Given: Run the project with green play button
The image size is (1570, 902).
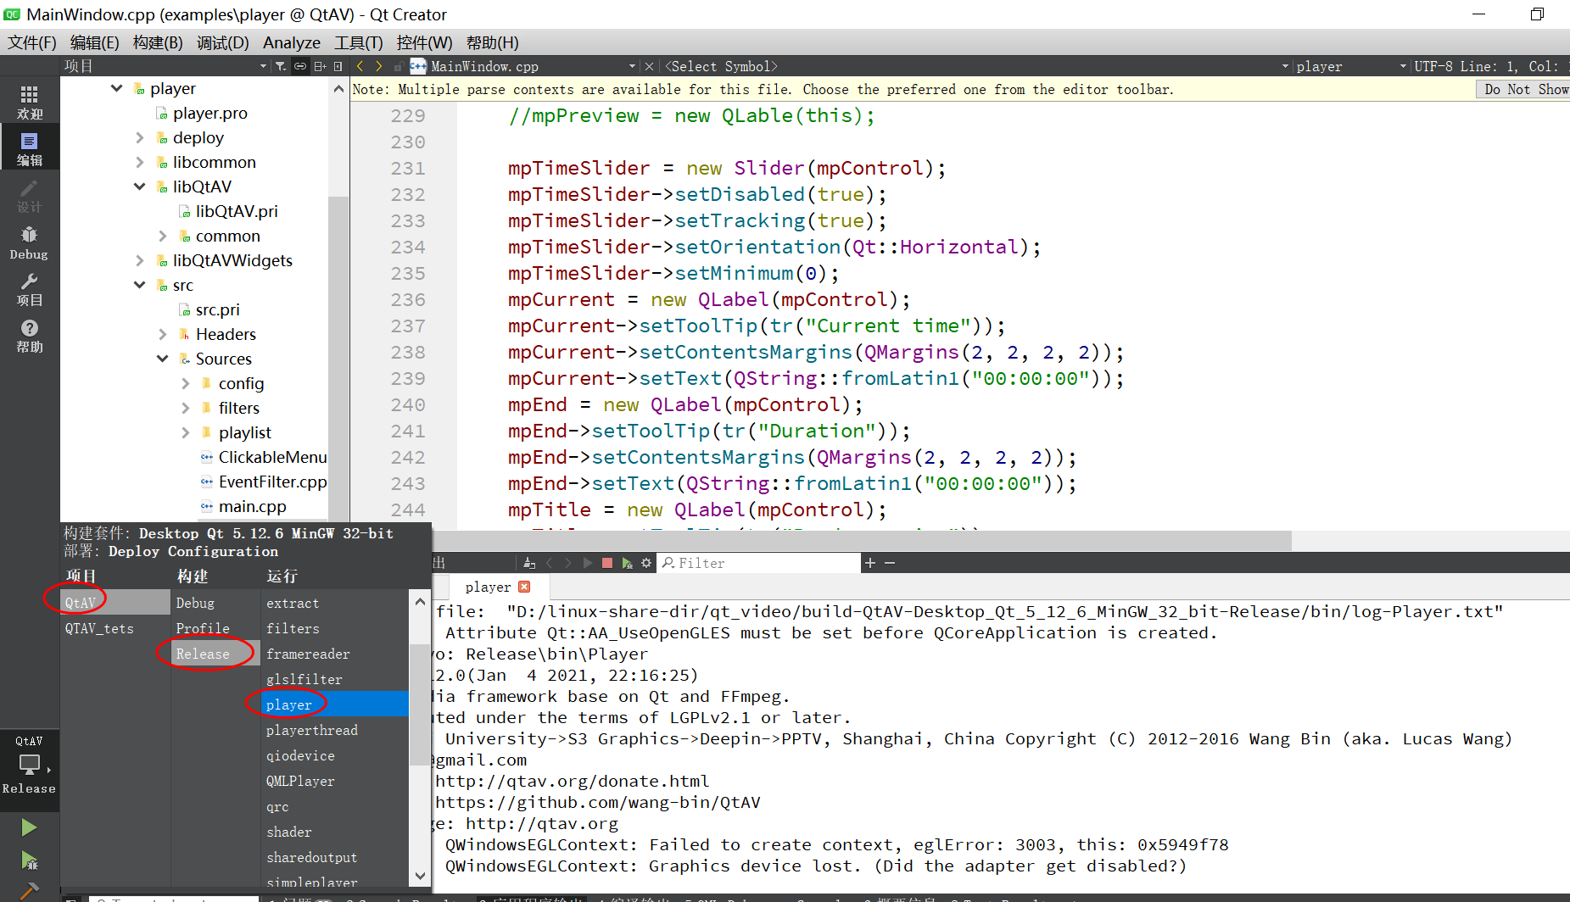Looking at the screenshot, I should (29, 827).
